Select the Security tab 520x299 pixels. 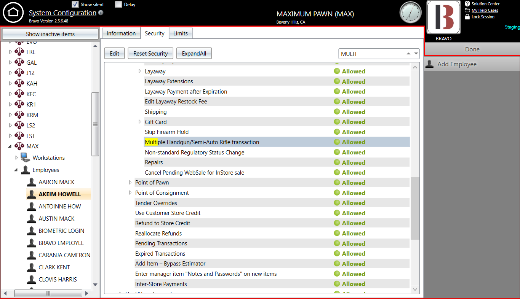click(x=155, y=33)
